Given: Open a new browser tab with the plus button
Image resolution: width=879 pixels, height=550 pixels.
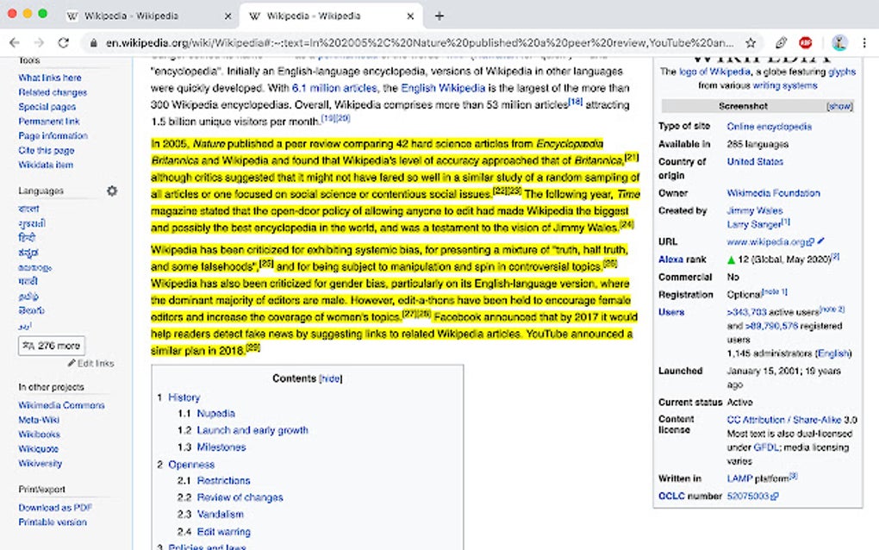Looking at the screenshot, I should [x=439, y=15].
